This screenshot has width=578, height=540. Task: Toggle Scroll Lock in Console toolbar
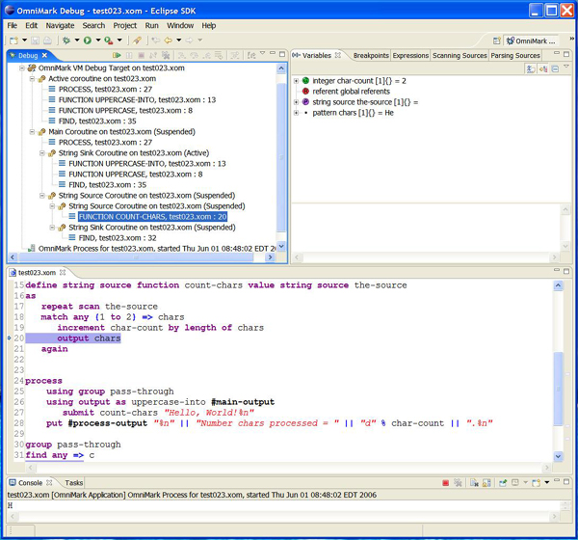click(486, 483)
